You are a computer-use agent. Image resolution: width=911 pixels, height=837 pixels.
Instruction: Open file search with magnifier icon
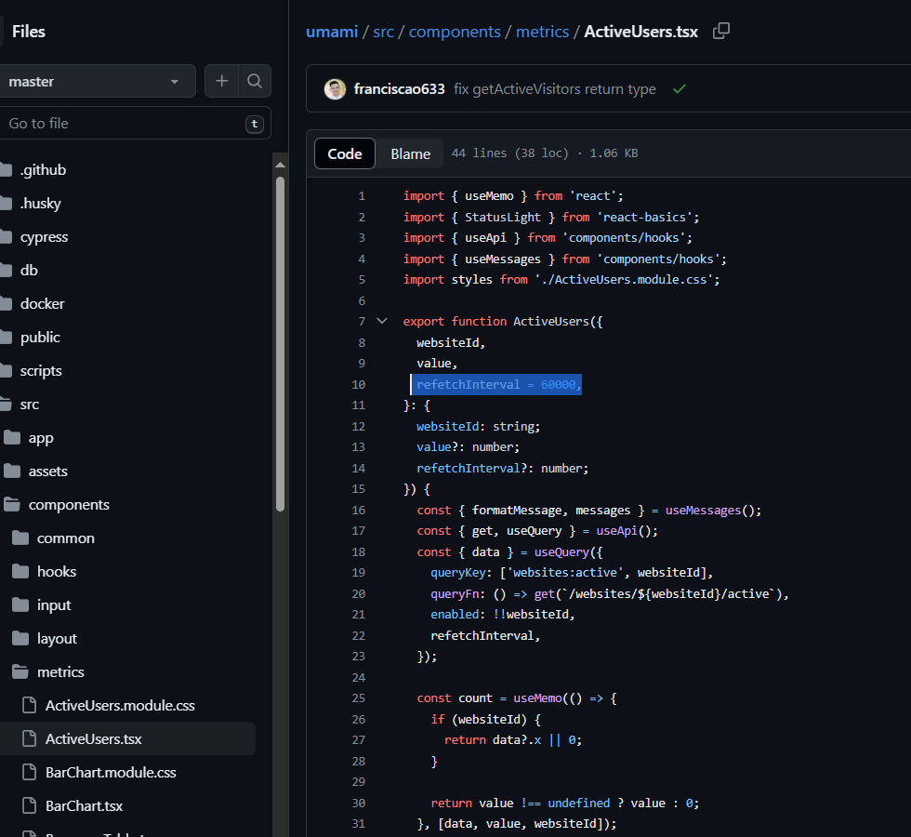[x=255, y=81]
